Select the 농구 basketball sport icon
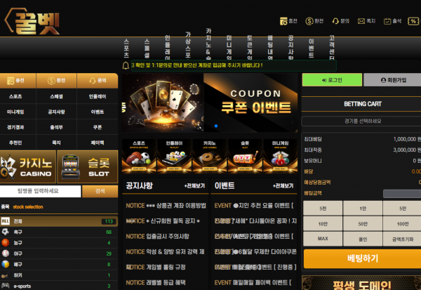421x290 pixels. 6,242
